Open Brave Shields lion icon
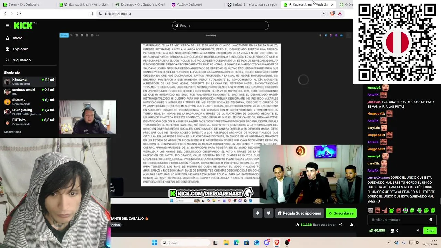The width and height of the screenshot is (441, 248). pos(332,14)
